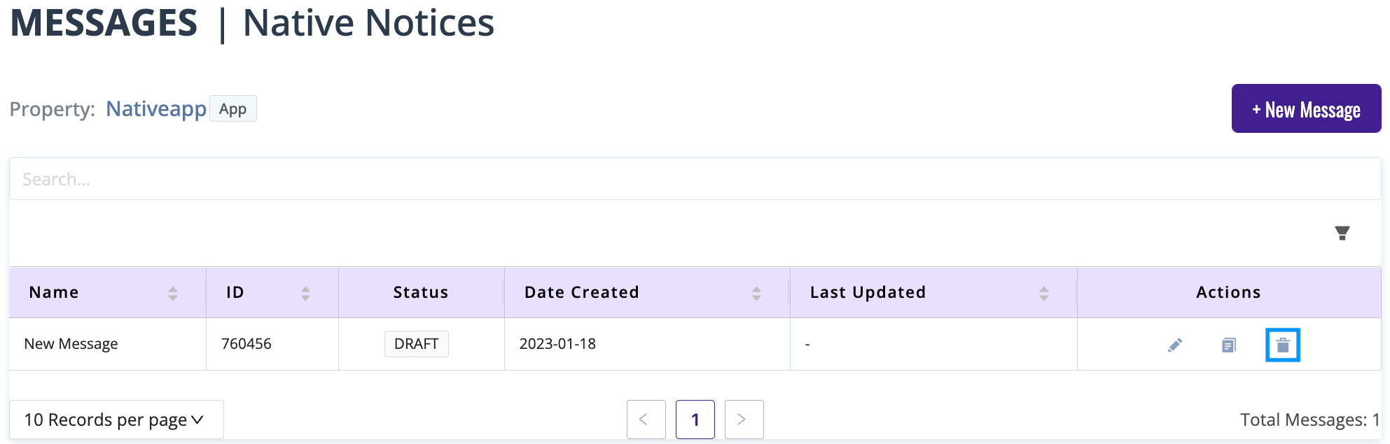Click the Nativeapp property link
The height and width of the screenshot is (444, 1390).
click(155, 108)
